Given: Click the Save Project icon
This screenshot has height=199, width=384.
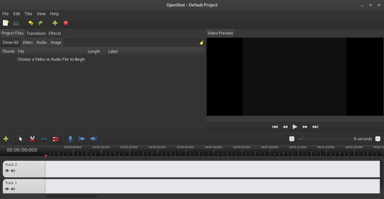Looking at the screenshot, I should pos(16,23).
